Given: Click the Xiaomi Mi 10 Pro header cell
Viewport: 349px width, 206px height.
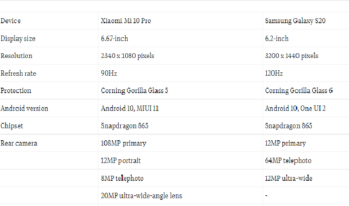Looking at the screenshot, I should point(126,21).
